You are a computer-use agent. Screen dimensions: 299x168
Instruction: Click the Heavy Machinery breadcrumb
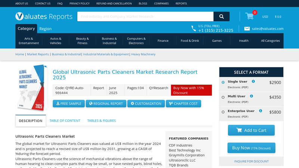pyautogui.click(x=144, y=54)
